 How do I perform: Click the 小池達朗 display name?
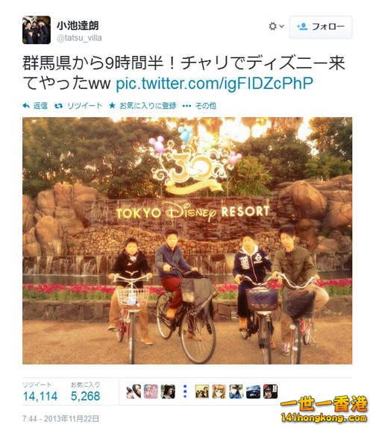coord(78,25)
